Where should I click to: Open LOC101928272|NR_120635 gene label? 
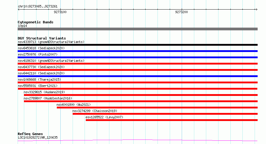pyautogui.click(x=38, y=137)
